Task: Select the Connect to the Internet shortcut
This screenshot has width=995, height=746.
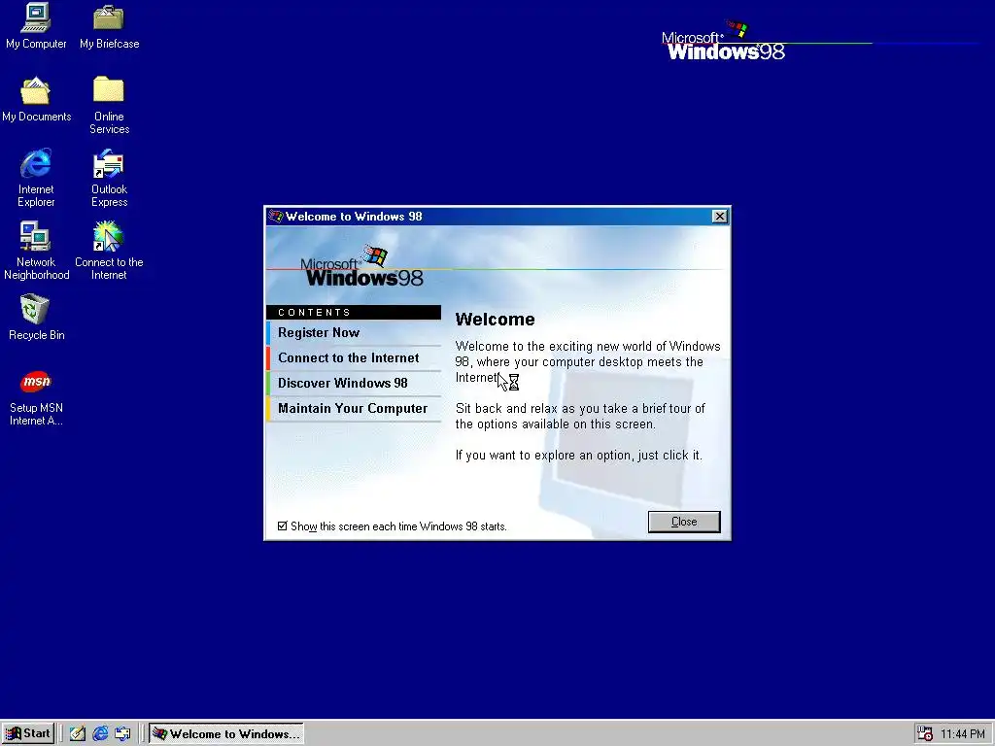Action: pos(109,251)
